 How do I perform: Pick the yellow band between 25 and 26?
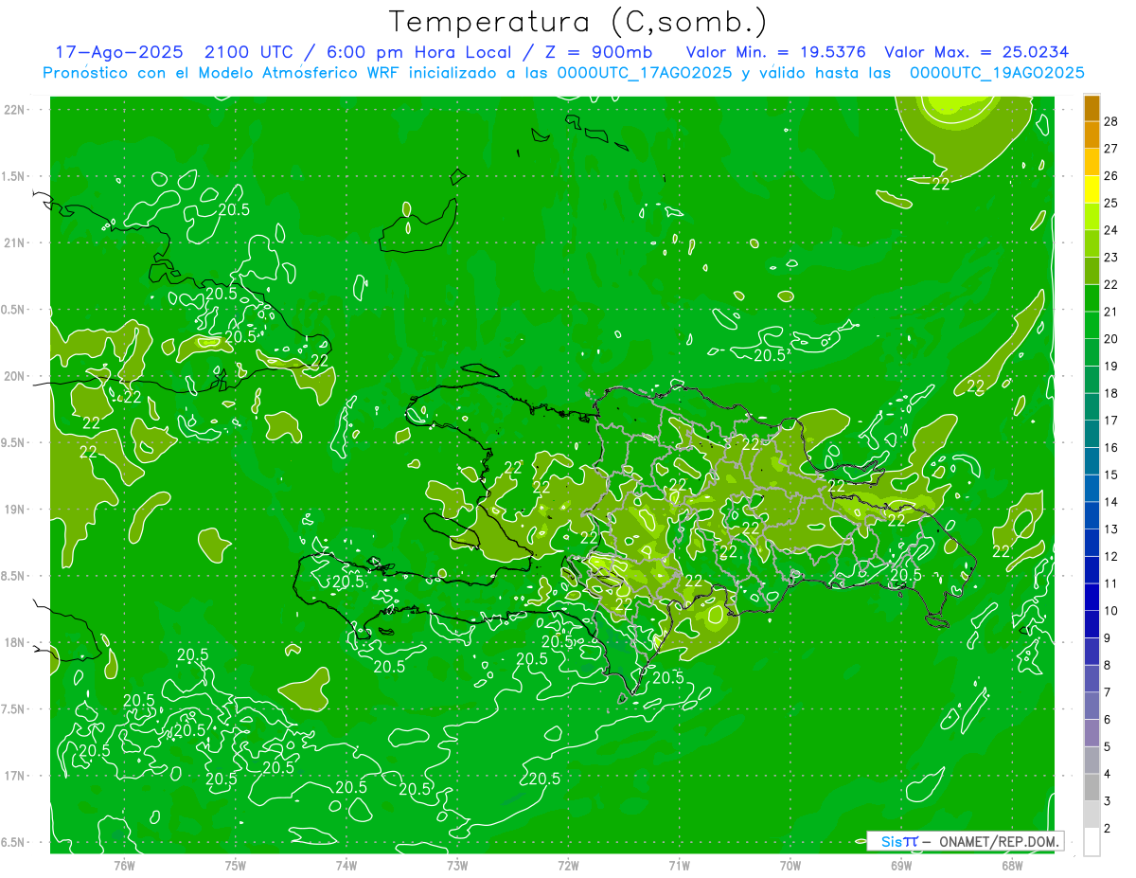(1092, 189)
